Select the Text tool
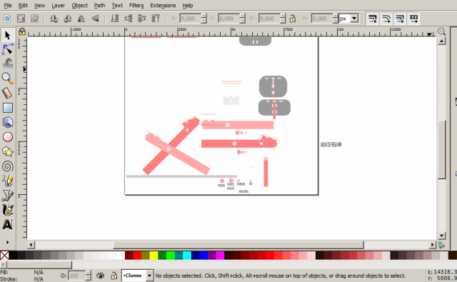This screenshot has height=282, width=457. point(8,225)
